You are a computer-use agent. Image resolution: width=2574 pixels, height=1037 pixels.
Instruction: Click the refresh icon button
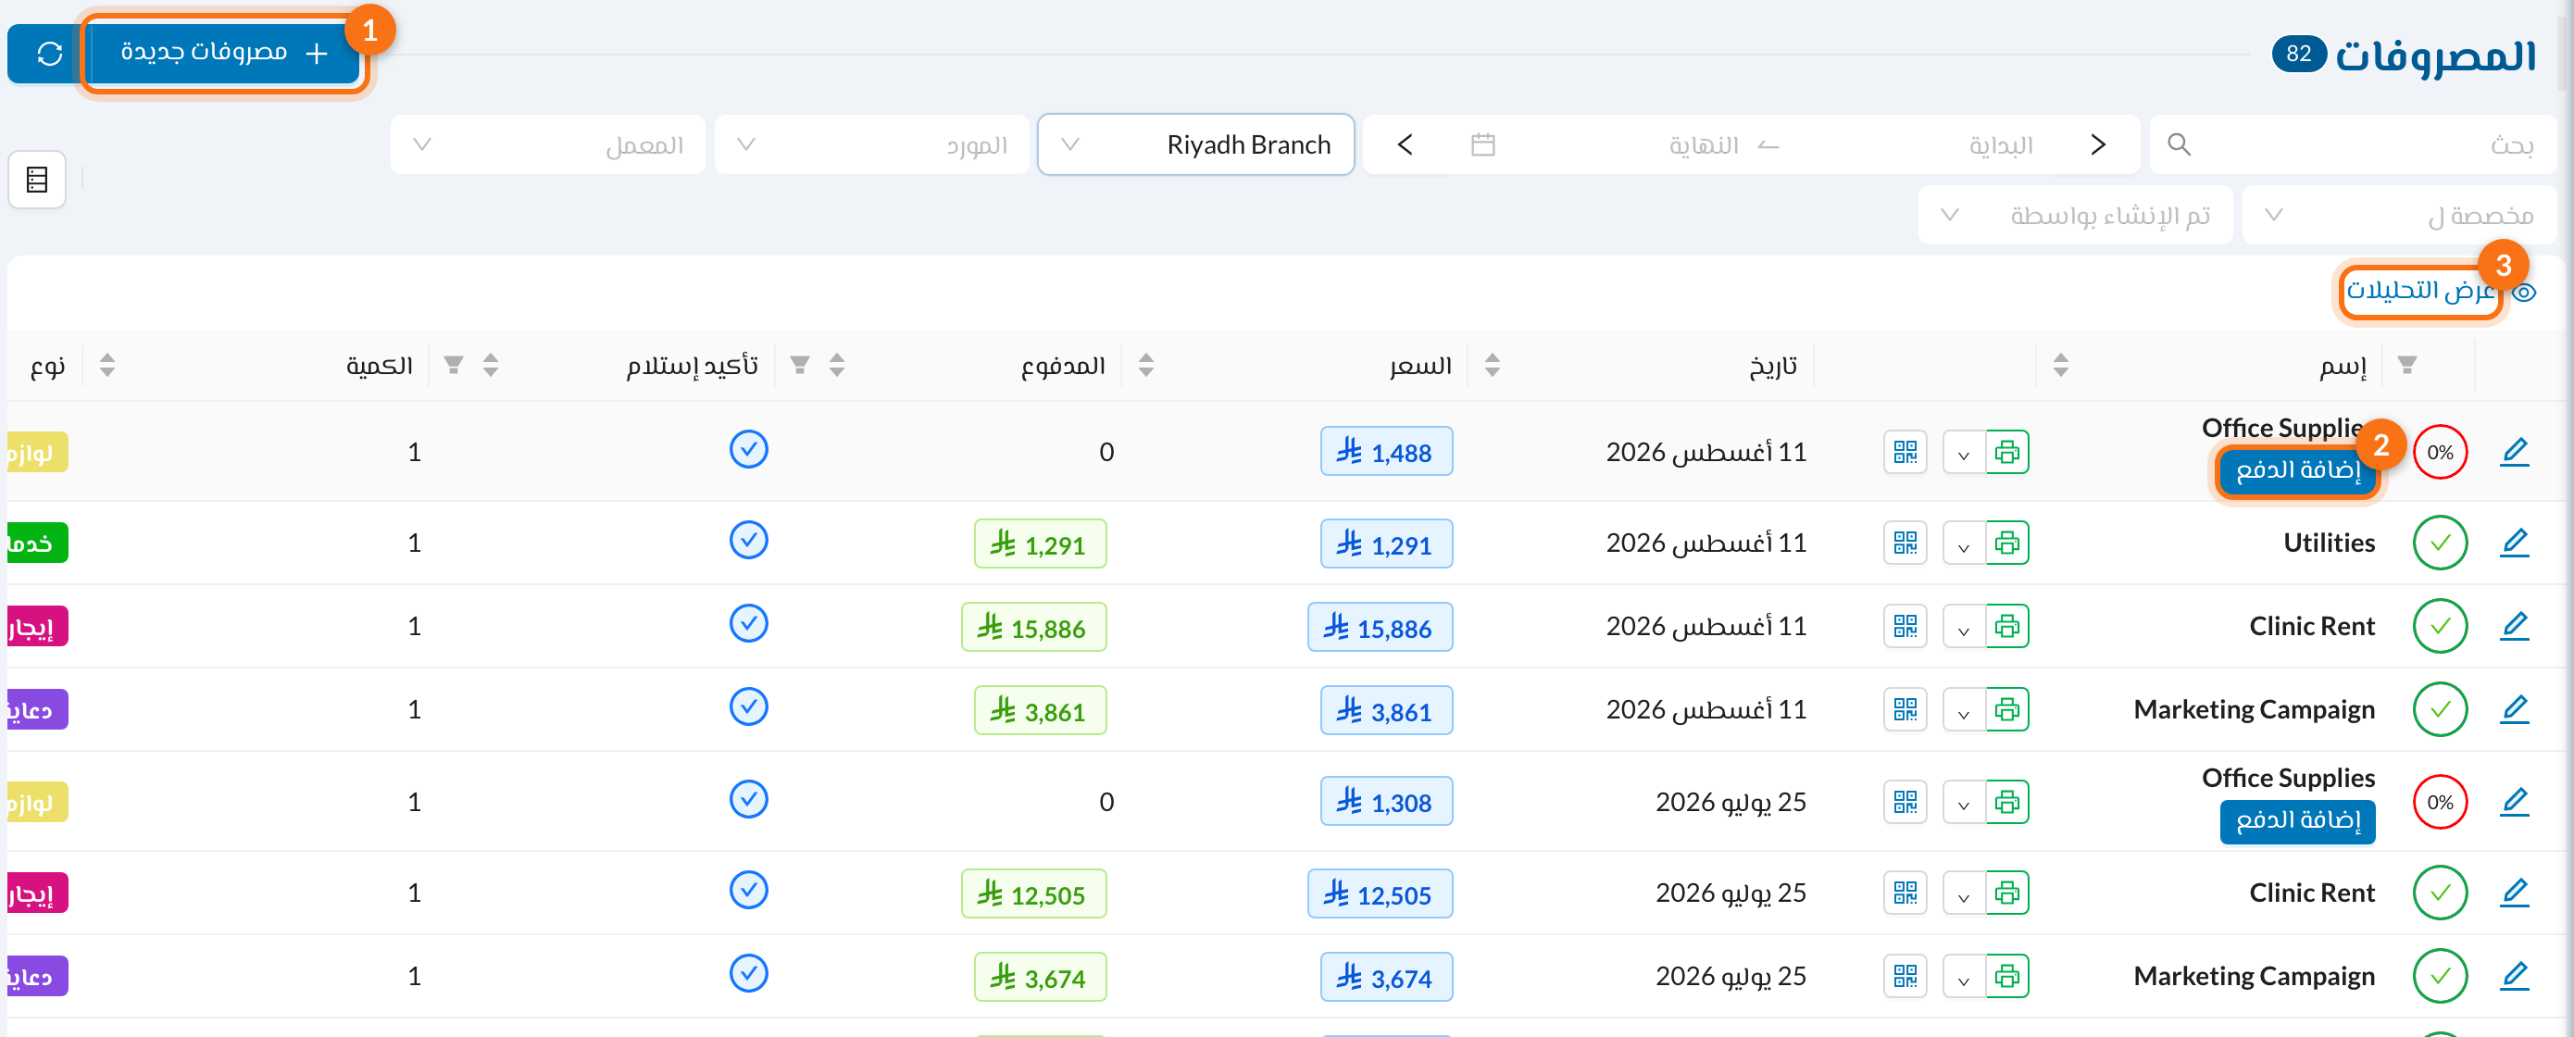tap(48, 53)
